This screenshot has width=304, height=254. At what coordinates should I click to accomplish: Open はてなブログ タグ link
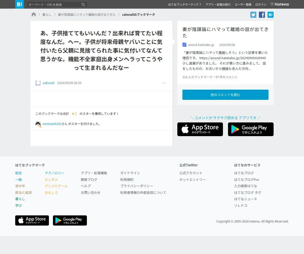[x=248, y=193]
